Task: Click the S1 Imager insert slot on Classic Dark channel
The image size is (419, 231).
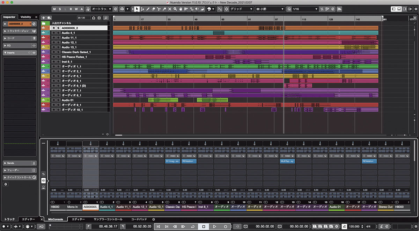Action: [x=172, y=161]
